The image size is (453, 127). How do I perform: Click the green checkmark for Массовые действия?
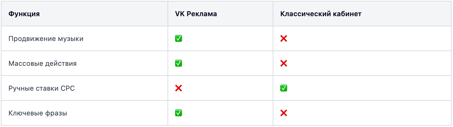point(179,63)
